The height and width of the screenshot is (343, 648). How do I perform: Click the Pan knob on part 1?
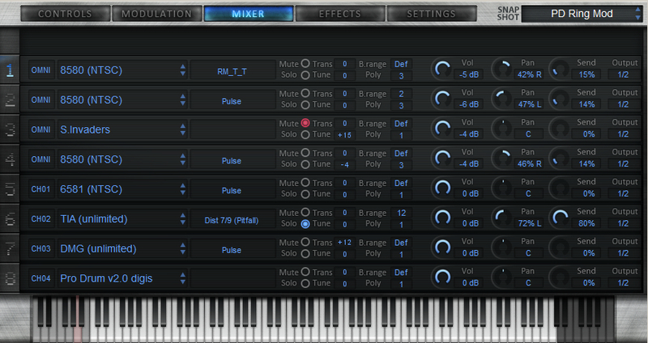tap(502, 70)
